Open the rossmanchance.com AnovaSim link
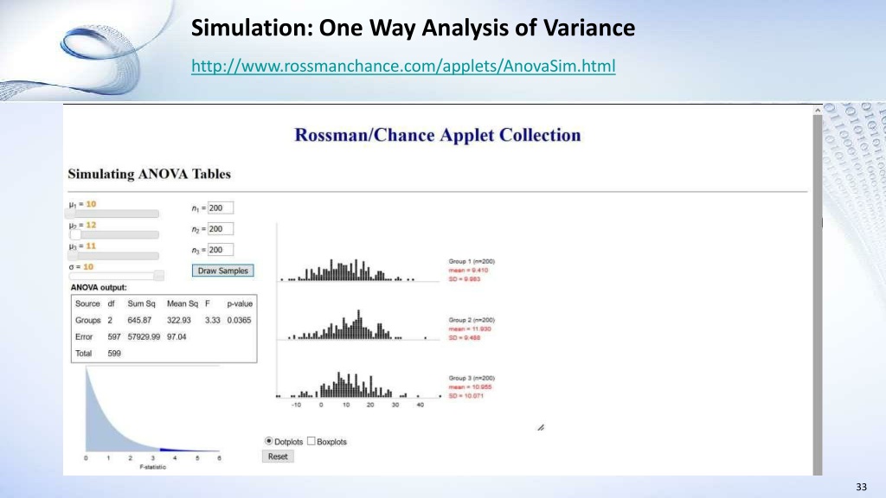Image resolution: width=886 pixels, height=498 pixels. click(x=403, y=66)
